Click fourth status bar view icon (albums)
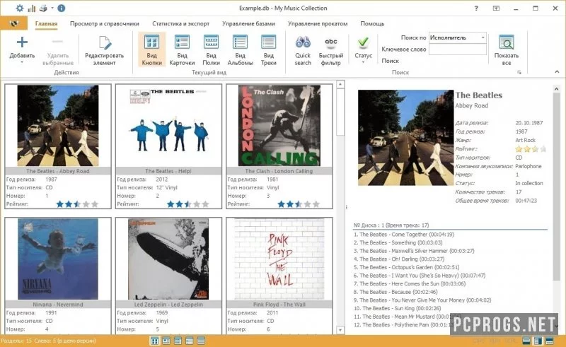Viewport: 566px width, 347px height. (189, 341)
